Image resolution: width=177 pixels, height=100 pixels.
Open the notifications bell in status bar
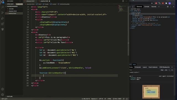[x=127, y=99]
